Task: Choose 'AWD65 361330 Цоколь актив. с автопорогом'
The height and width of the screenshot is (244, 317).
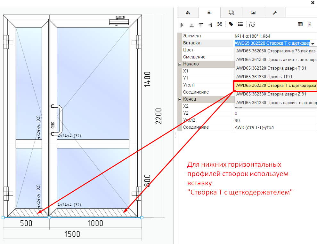Action: click(276, 60)
